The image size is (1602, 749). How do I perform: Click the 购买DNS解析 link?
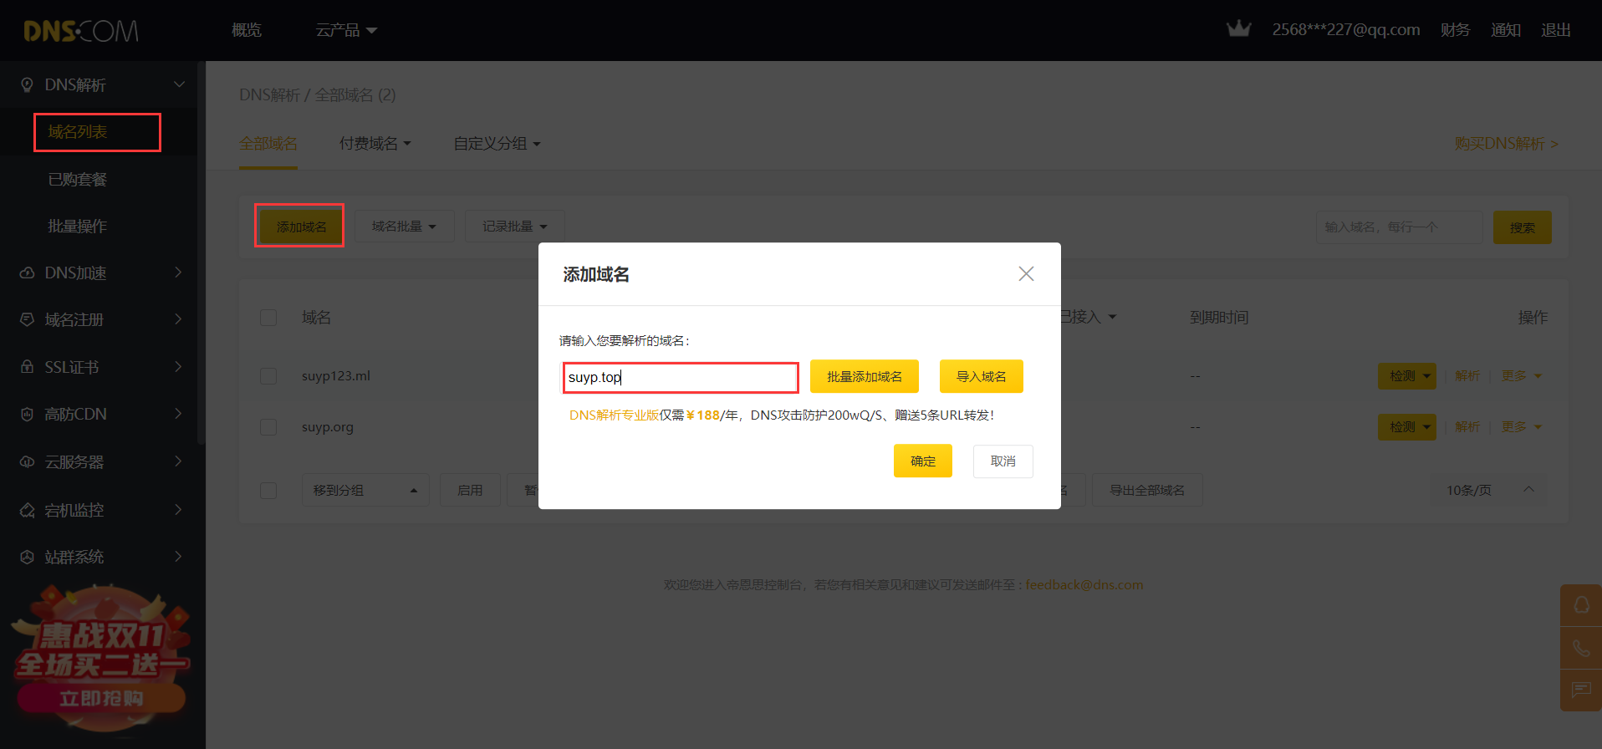click(x=1506, y=144)
